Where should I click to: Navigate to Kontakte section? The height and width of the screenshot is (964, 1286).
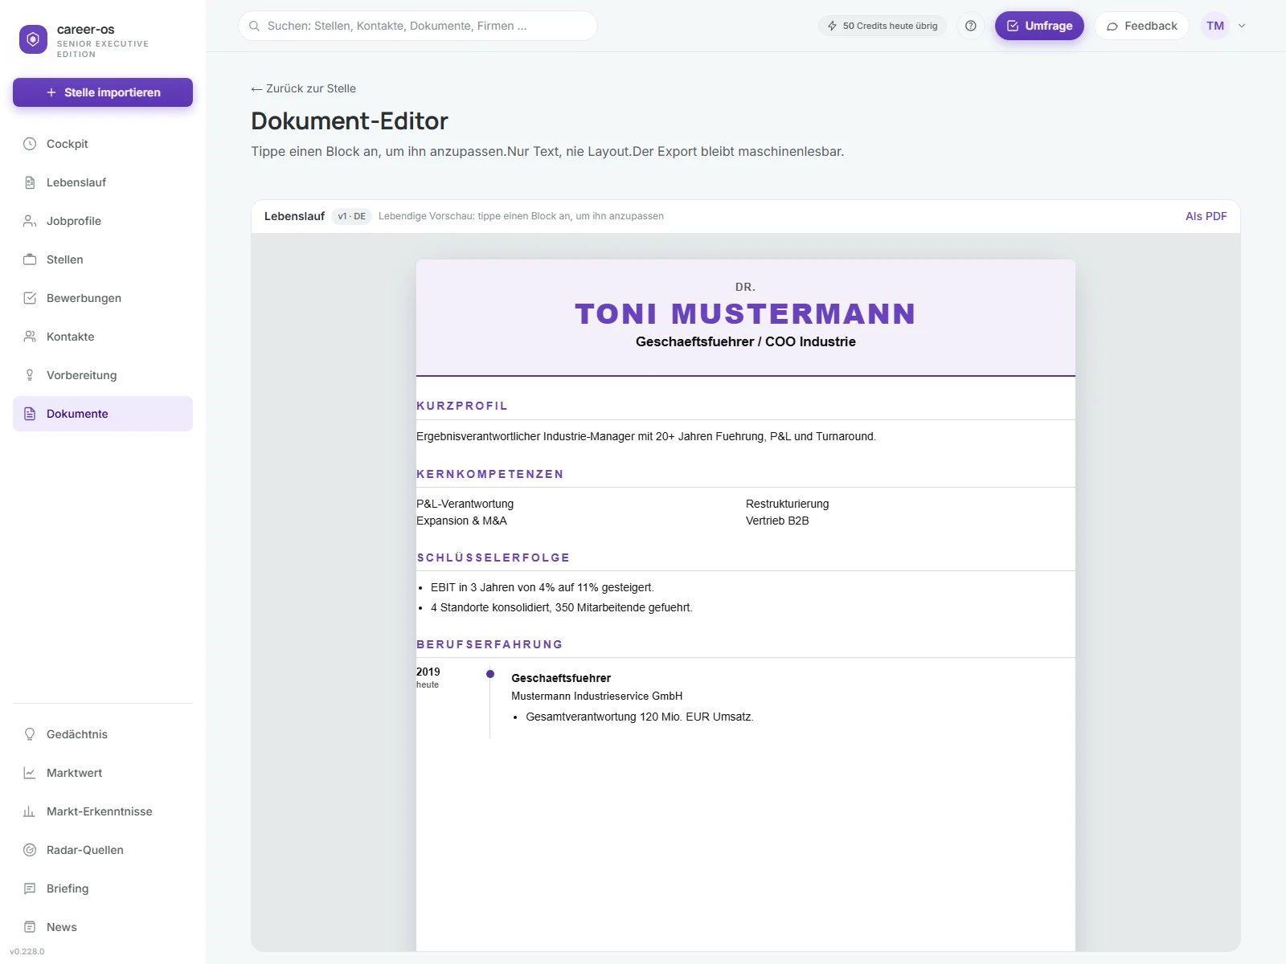103,337
